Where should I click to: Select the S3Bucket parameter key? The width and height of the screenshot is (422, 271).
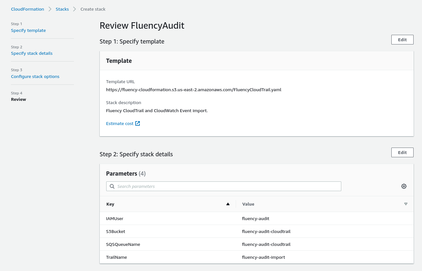coord(116,231)
